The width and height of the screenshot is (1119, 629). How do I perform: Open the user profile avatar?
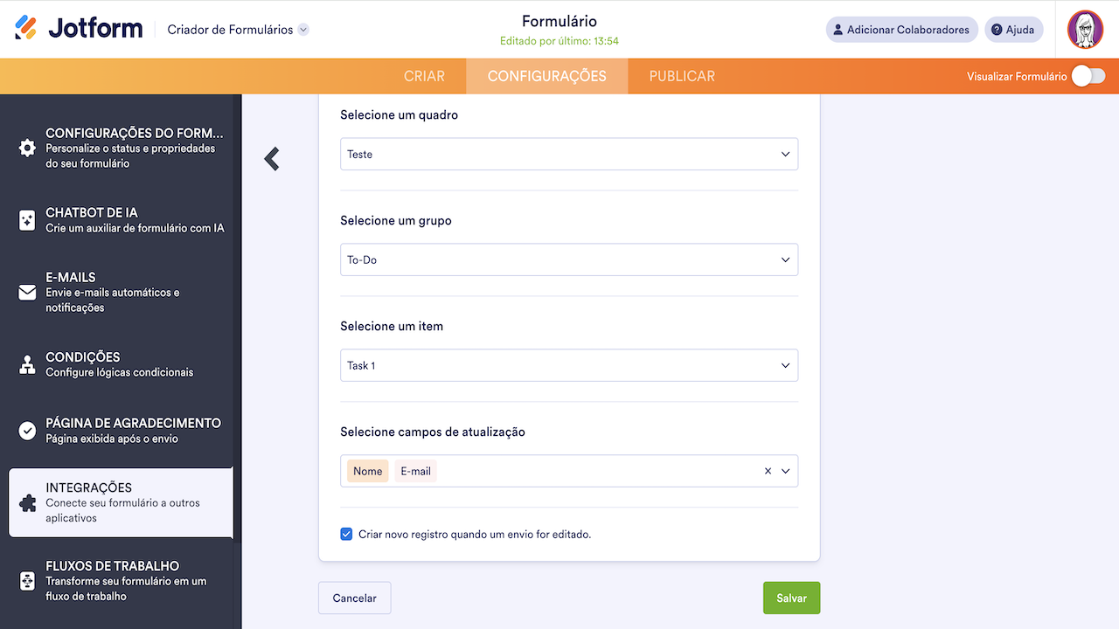tap(1085, 30)
